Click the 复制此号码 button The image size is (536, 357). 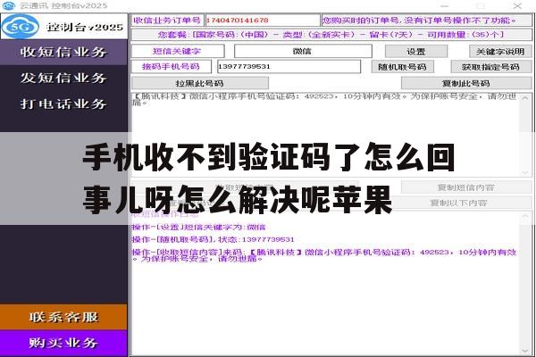[x=466, y=83]
